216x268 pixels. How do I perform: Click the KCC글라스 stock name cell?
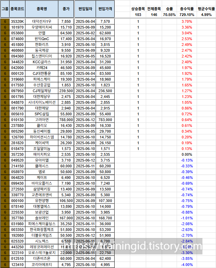click(x=42, y=62)
